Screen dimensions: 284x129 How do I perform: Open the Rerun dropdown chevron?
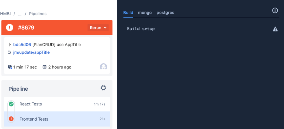point(105,28)
